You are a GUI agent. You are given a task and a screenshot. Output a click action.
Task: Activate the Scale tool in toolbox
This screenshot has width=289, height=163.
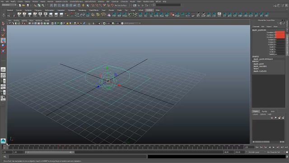(3, 51)
